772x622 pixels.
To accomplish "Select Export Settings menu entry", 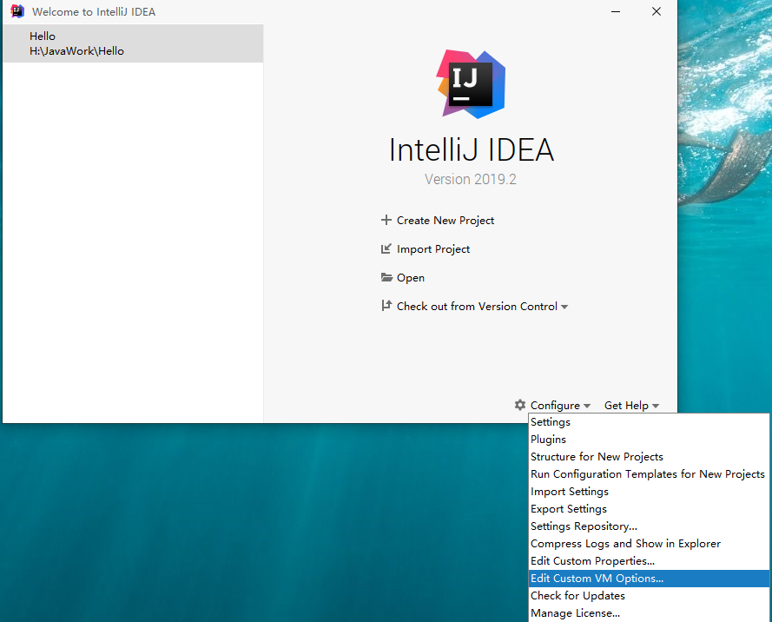I will [649, 509].
